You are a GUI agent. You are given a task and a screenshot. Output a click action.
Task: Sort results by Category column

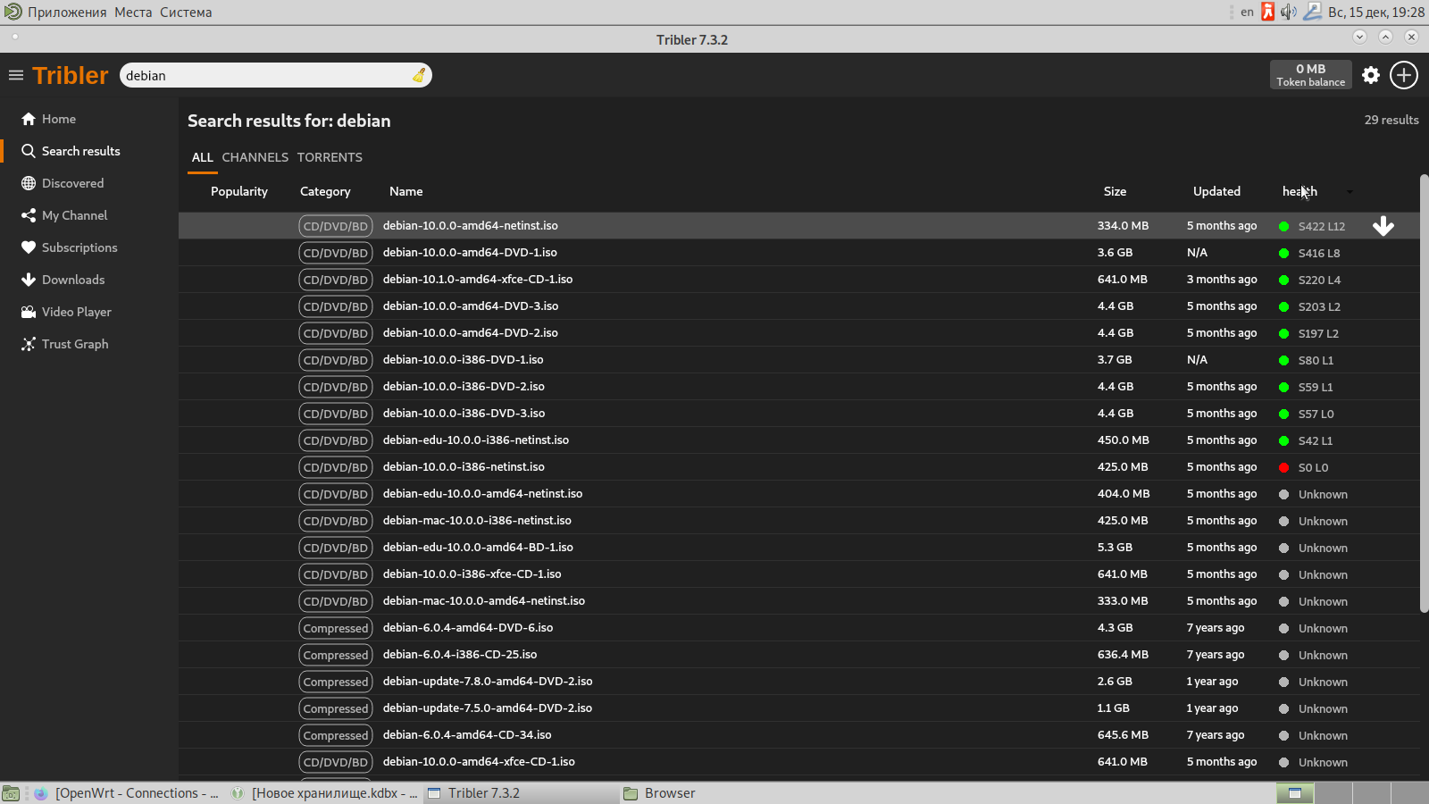[x=325, y=191]
